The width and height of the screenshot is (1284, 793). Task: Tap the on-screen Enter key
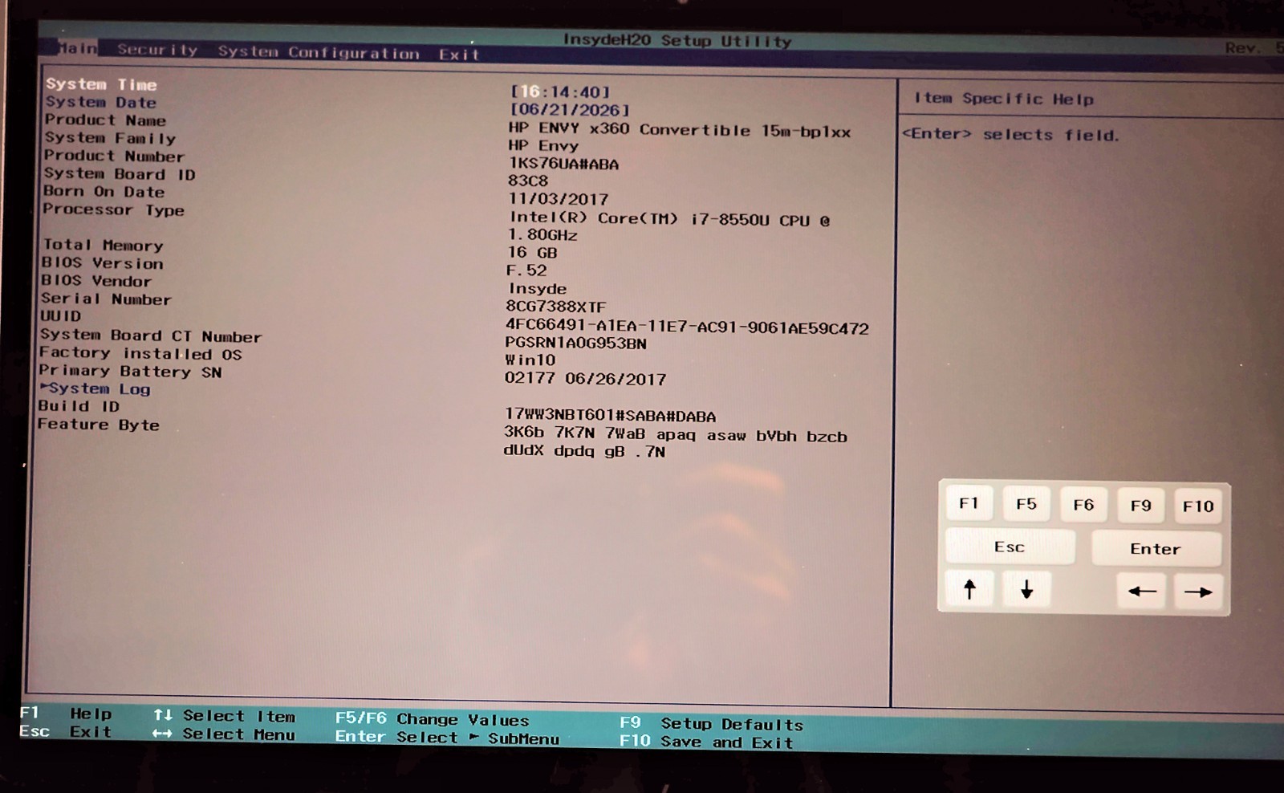click(x=1156, y=549)
